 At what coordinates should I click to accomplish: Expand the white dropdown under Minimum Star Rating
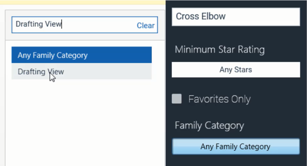[236, 70]
